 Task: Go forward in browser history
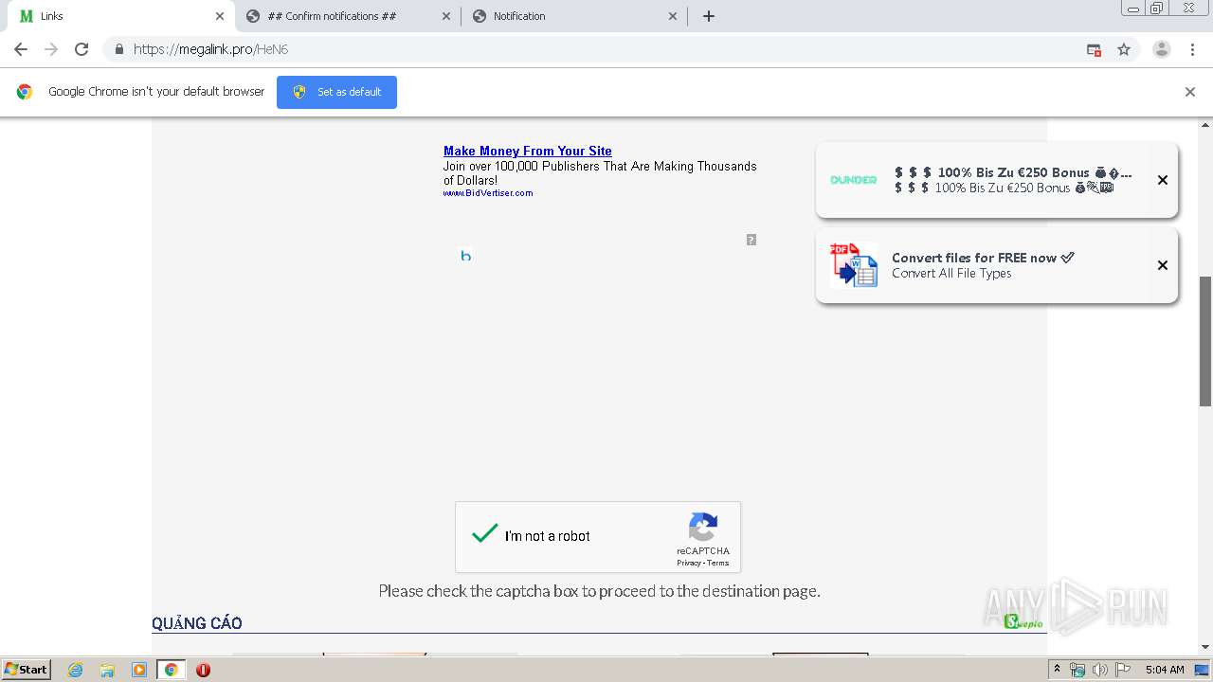pos(51,49)
